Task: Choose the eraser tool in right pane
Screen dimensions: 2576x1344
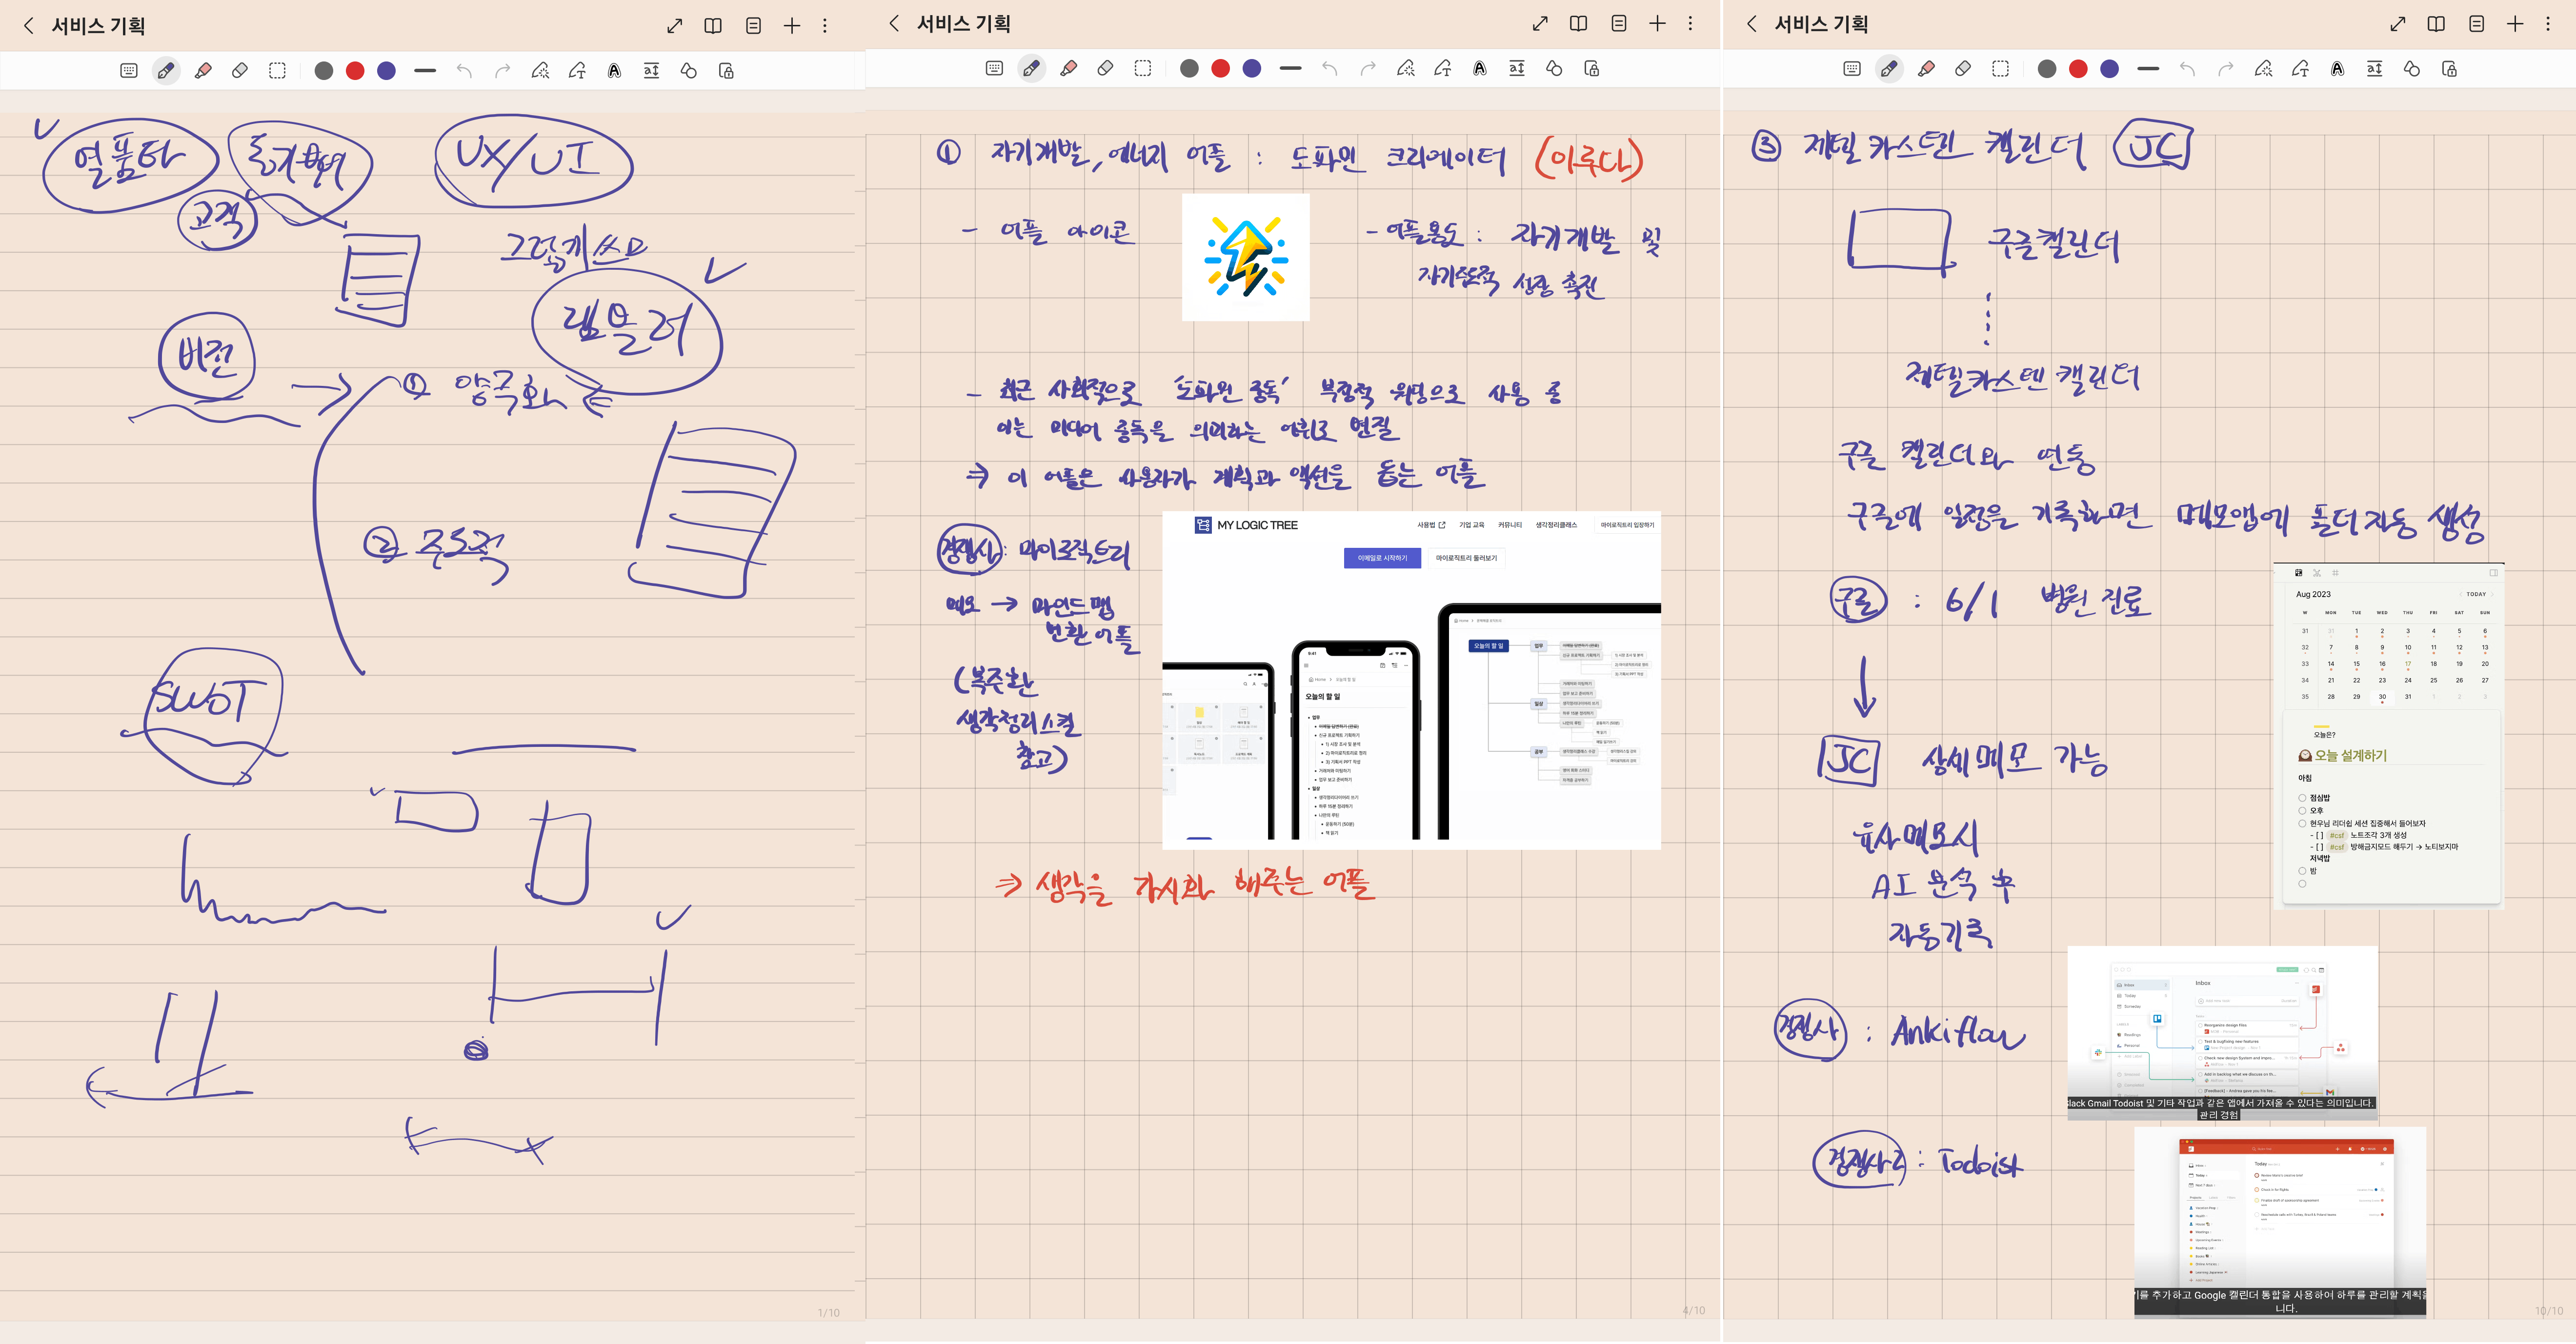Action: click(x=1963, y=69)
